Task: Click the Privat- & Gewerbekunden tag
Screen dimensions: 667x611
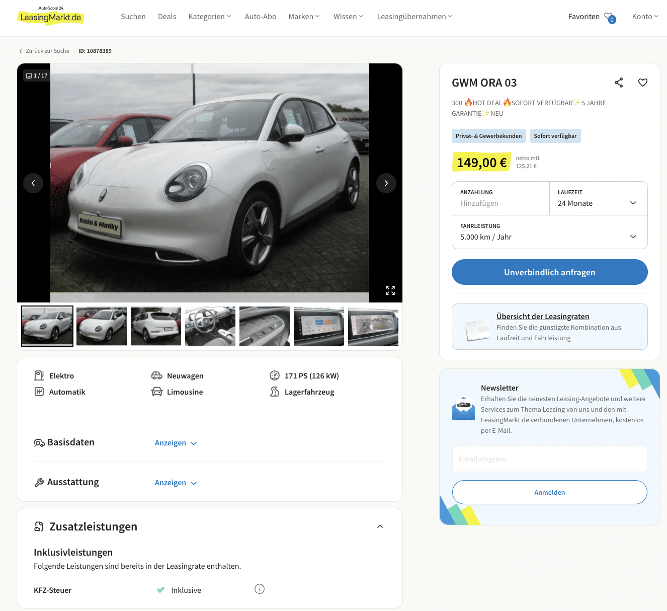Action: point(489,136)
